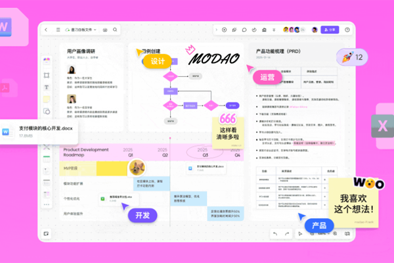Select the 个性化优化 roadmap row label

pyautogui.click(x=72, y=199)
